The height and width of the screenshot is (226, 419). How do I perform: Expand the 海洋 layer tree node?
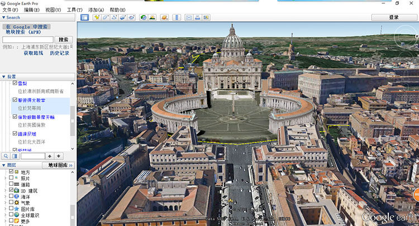(x=6, y=196)
